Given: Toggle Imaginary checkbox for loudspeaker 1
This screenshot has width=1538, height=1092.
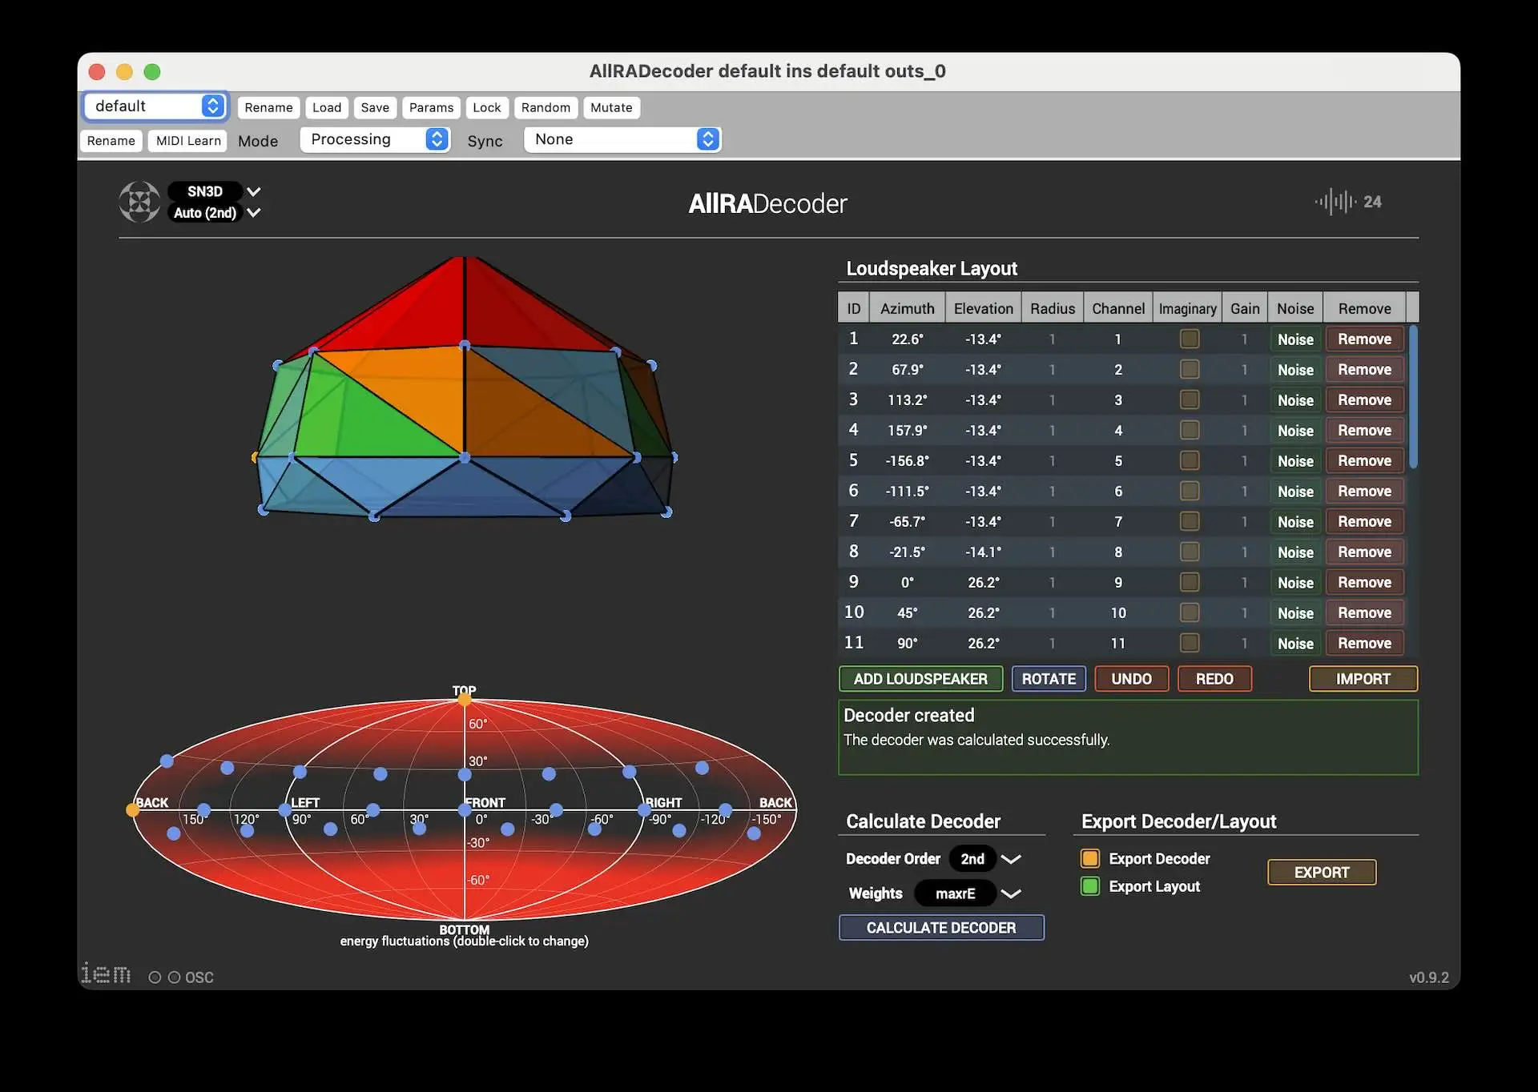Looking at the screenshot, I should [x=1190, y=339].
